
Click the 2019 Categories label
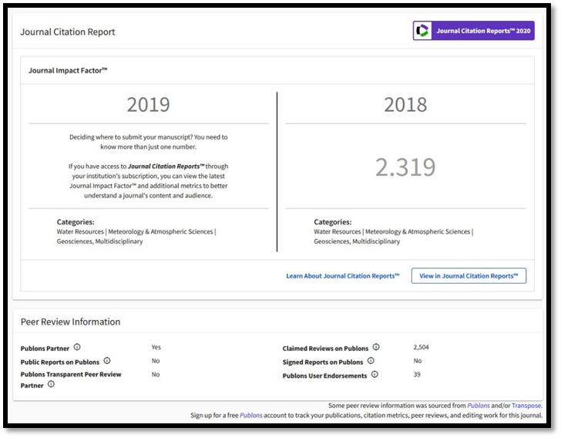coord(76,222)
